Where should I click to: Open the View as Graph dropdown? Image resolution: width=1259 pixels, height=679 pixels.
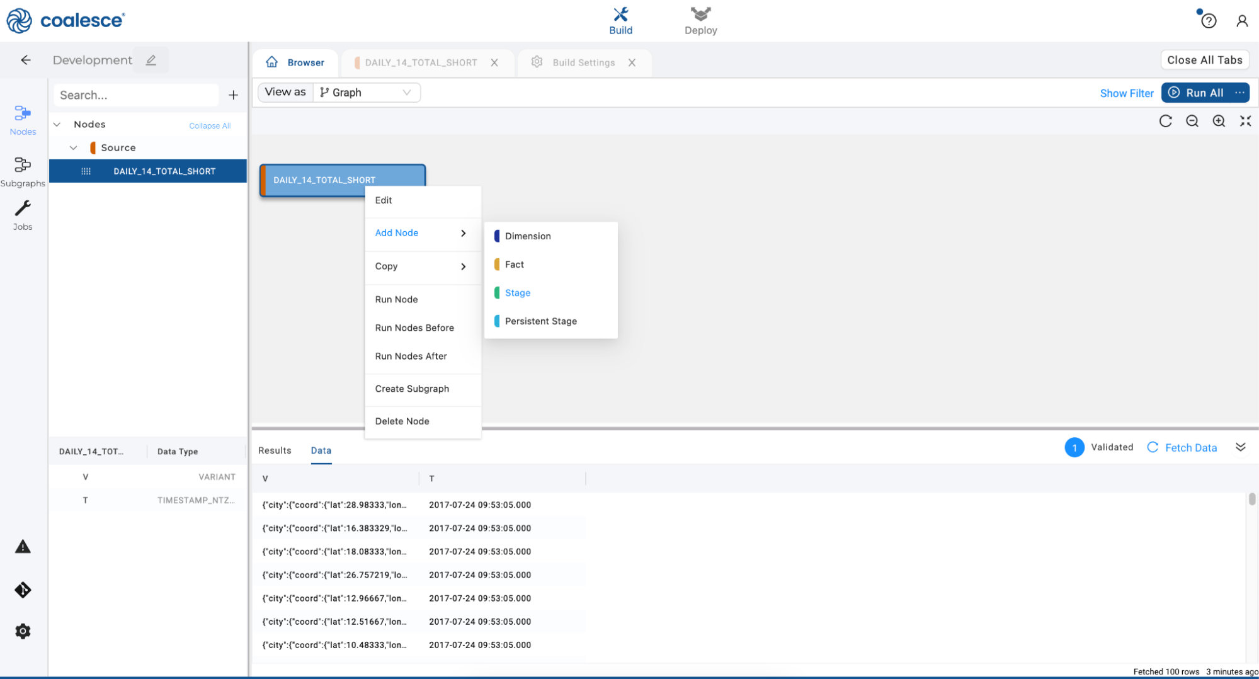point(366,93)
